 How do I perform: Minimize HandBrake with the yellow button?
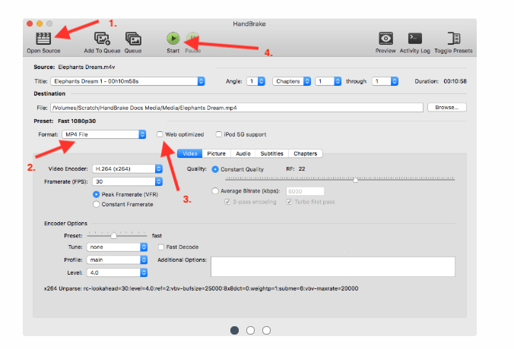click(40, 24)
